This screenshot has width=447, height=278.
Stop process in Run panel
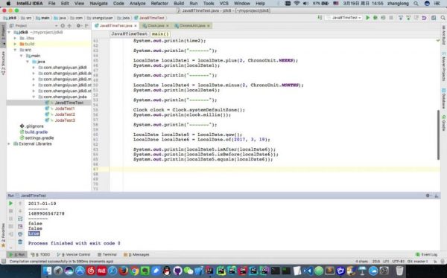(x=11, y=211)
